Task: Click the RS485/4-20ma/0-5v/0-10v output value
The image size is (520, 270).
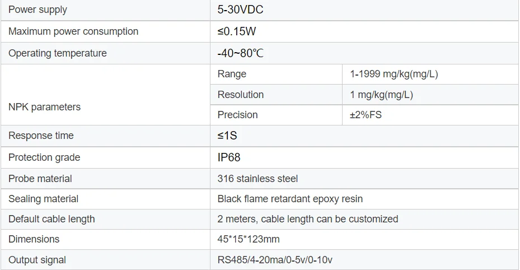Action: (x=275, y=260)
